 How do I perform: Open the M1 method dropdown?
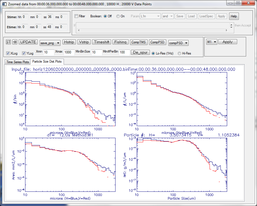point(211,42)
